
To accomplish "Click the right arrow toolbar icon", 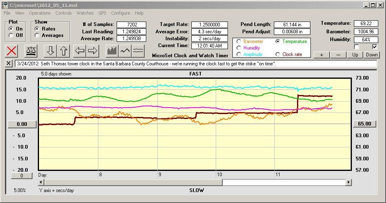I will coord(93,51).
